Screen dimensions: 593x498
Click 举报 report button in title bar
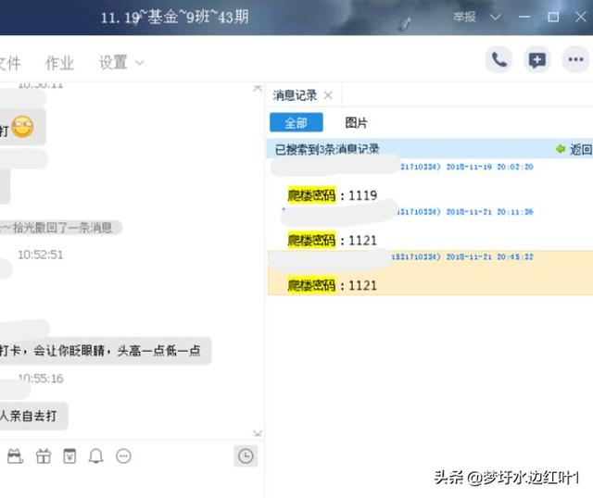pyautogui.click(x=465, y=17)
